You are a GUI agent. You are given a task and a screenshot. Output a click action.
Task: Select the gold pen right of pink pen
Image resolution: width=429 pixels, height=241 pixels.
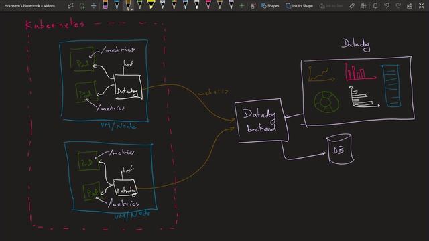tap(220, 5)
